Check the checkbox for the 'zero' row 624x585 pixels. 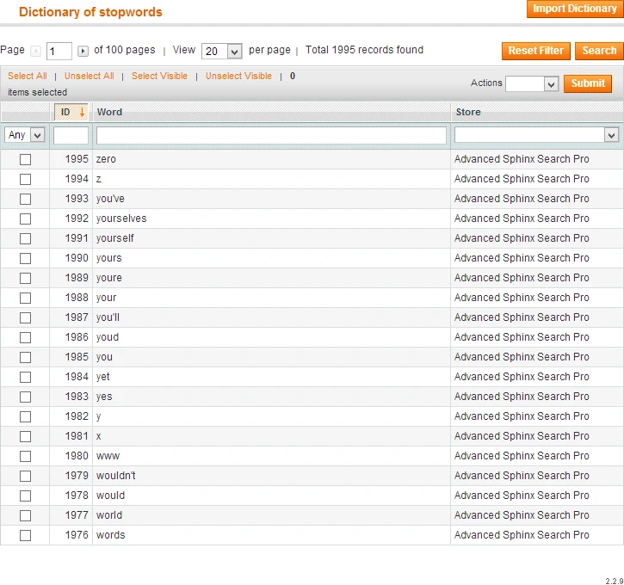point(25,159)
